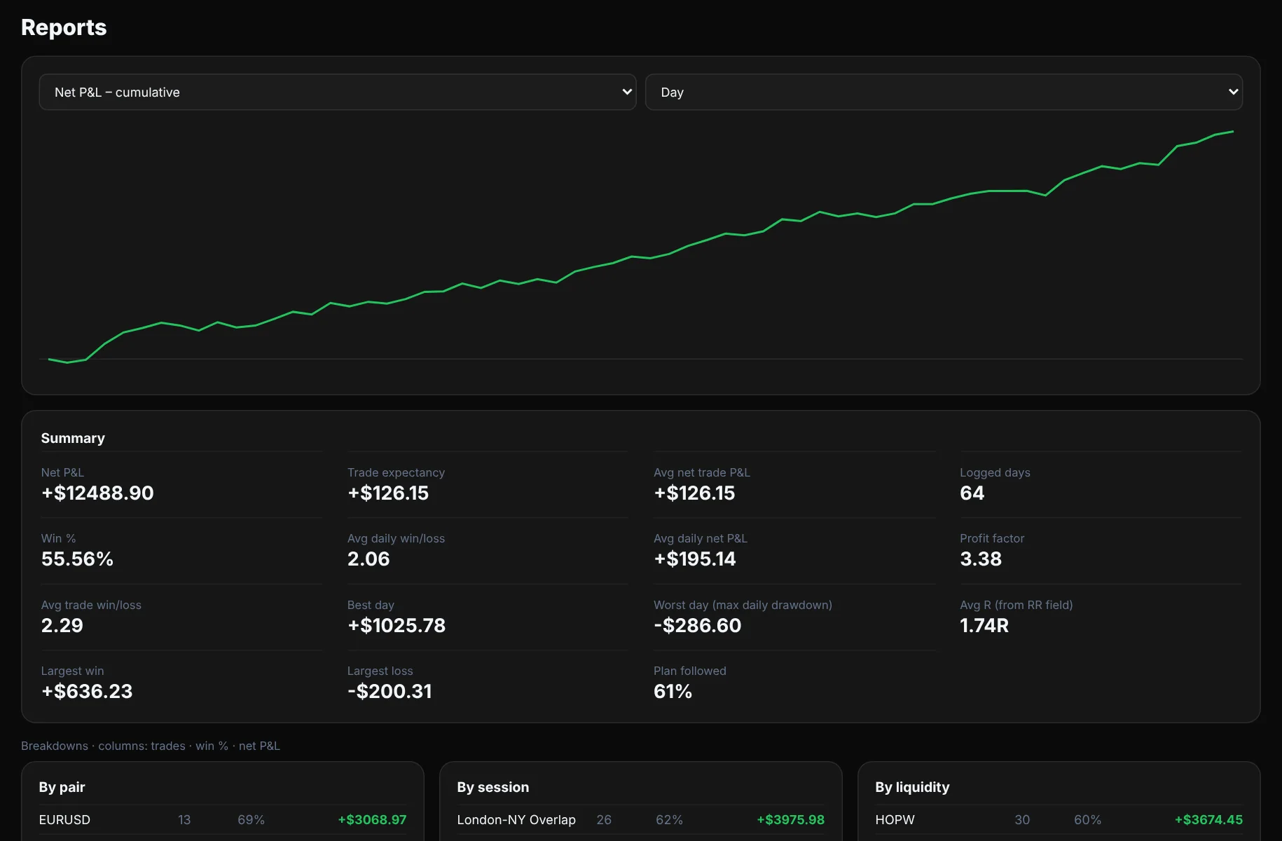
Task: Click the Avg net trade P&L label
Action: pos(702,472)
